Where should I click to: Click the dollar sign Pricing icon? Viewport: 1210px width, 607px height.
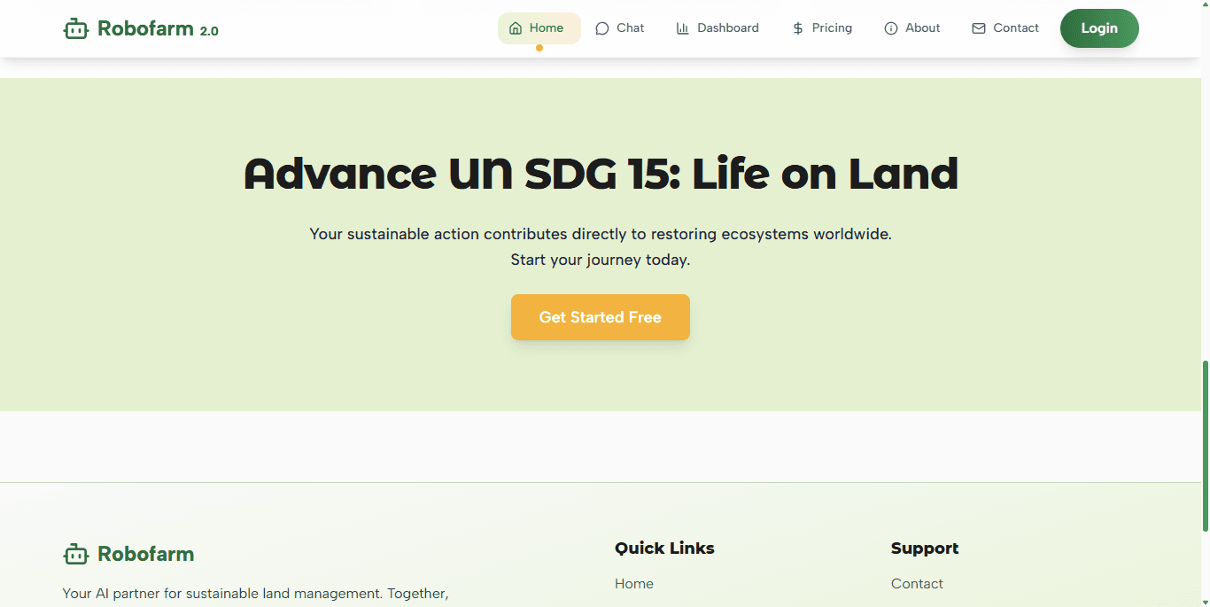coord(798,28)
